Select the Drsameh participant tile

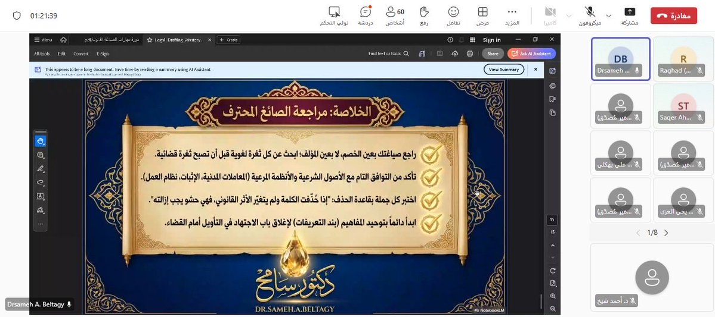click(x=621, y=59)
